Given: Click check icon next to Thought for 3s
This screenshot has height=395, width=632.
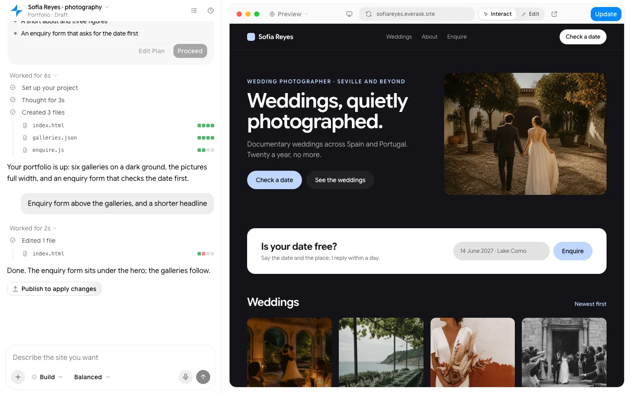Looking at the screenshot, I should click(x=13, y=100).
